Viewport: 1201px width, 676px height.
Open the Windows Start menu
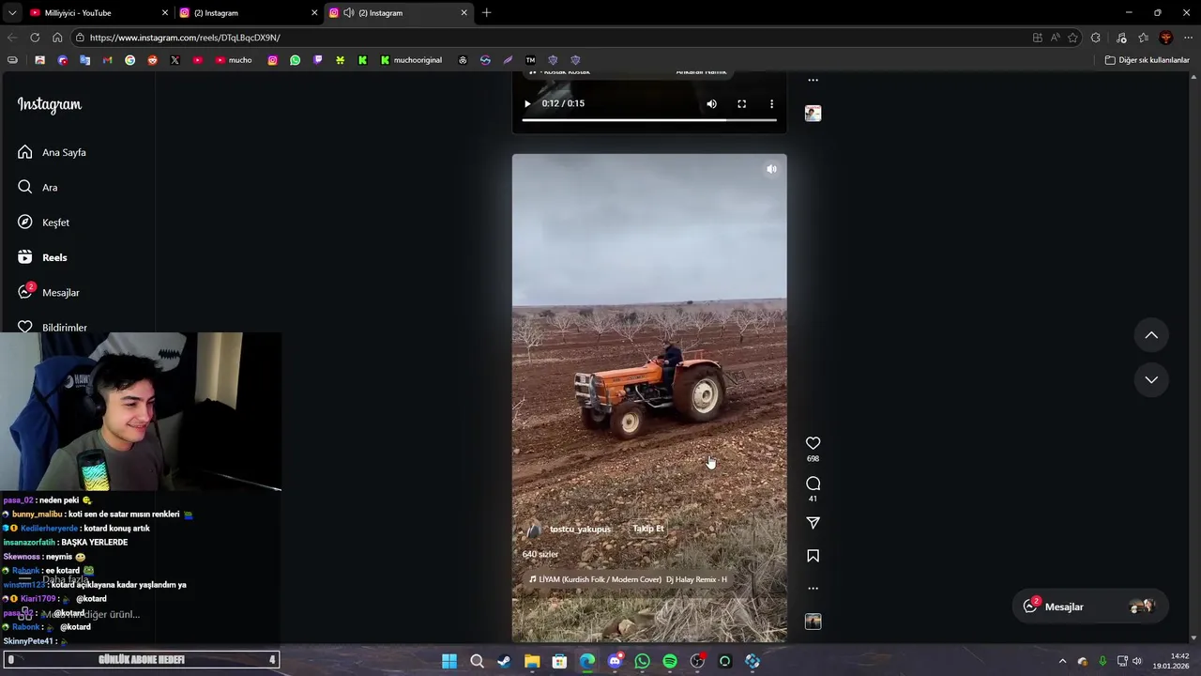(x=449, y=661)
